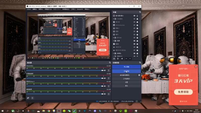Click the StreamMix volume slider handle
The height and width of the screenshot is (113, 201).
click(102, 71)
